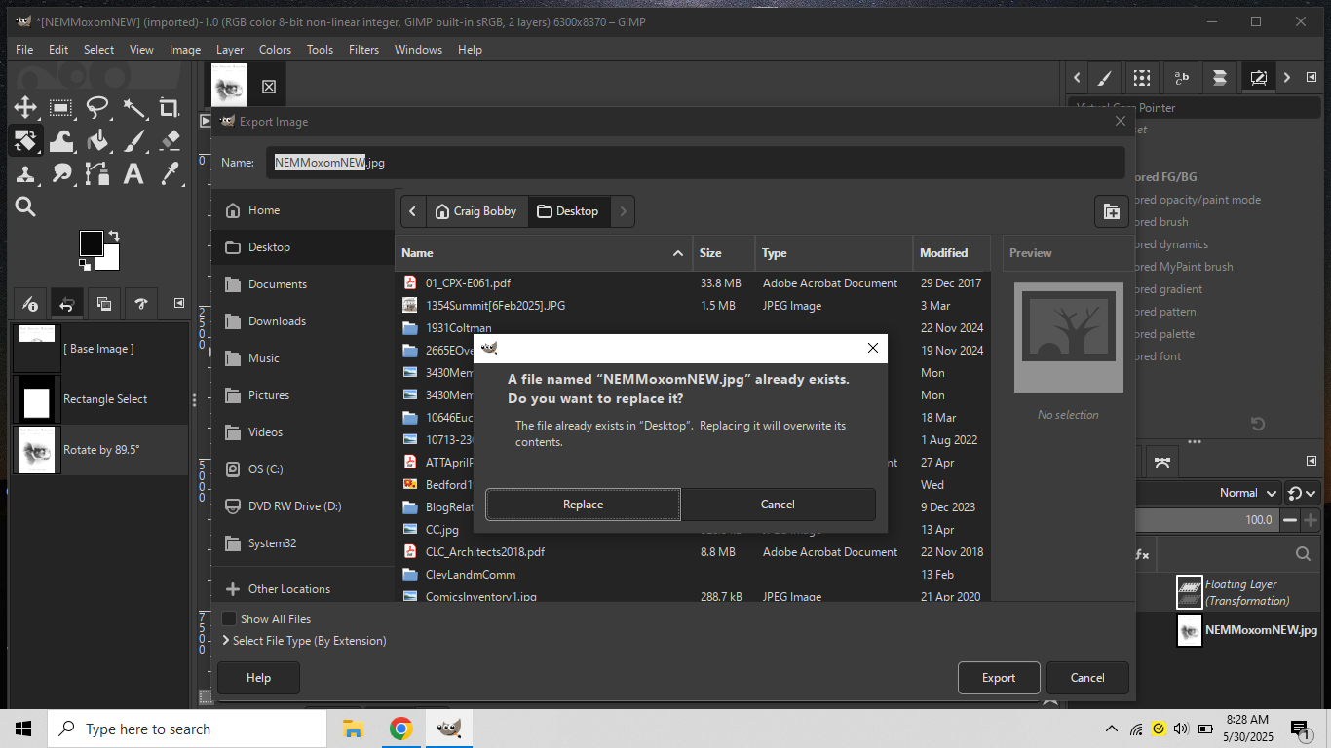Click the Create Folder icon in Export dialog
1331x748 pixels.
tap(1111, 211)
